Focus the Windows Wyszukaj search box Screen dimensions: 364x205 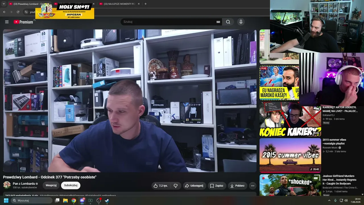coord(32,200)
